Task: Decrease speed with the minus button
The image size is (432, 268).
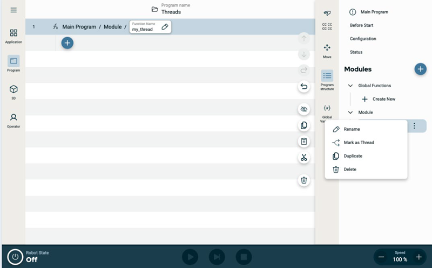Action: [381, 257]
